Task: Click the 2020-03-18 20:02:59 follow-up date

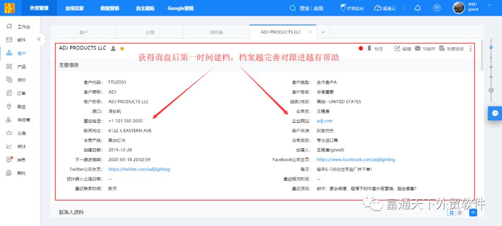Action: [129, 159]
